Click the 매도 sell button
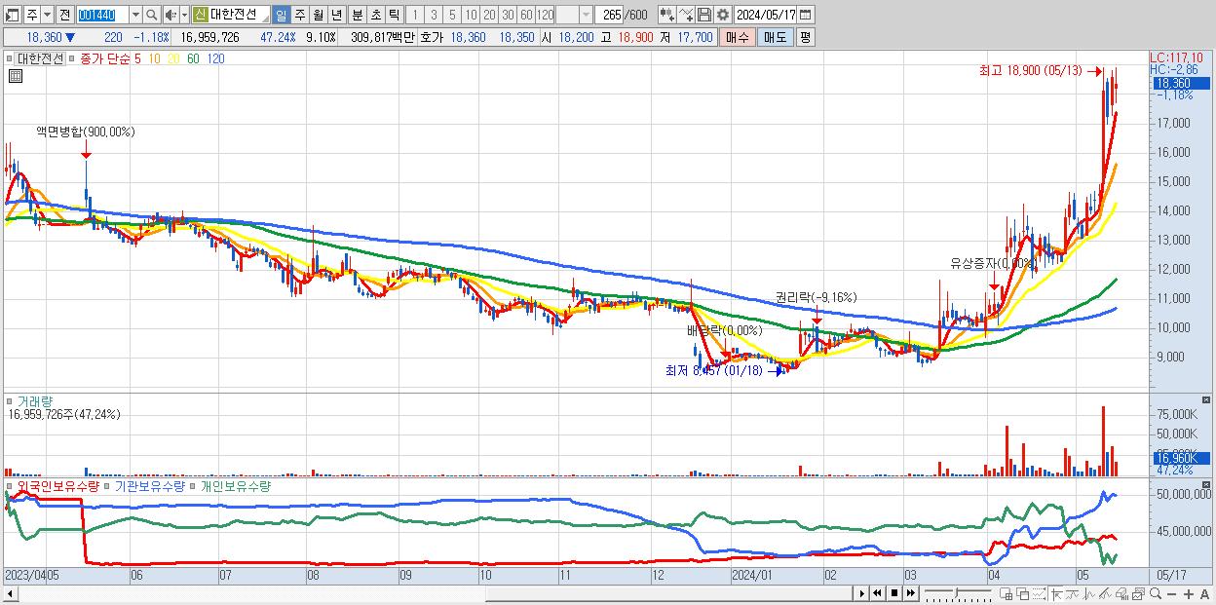 click(x=775, y=37)
